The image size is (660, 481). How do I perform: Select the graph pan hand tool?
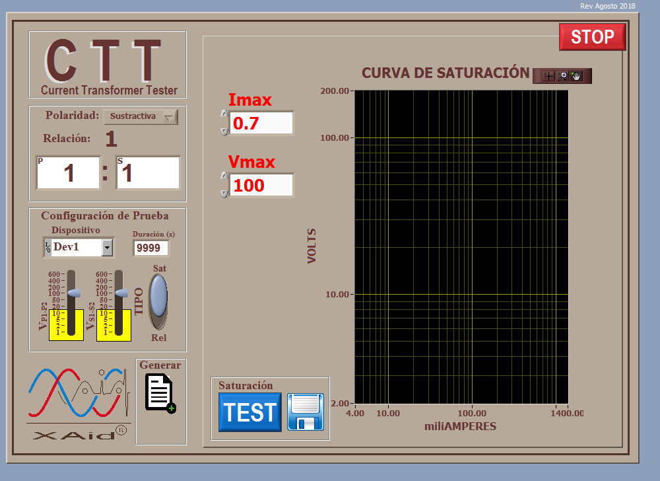576,76
